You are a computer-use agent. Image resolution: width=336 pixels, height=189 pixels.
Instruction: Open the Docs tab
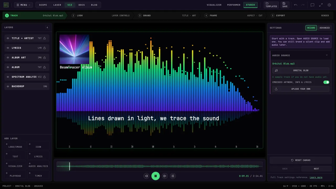pyautogui.click(x=82, y=5)
